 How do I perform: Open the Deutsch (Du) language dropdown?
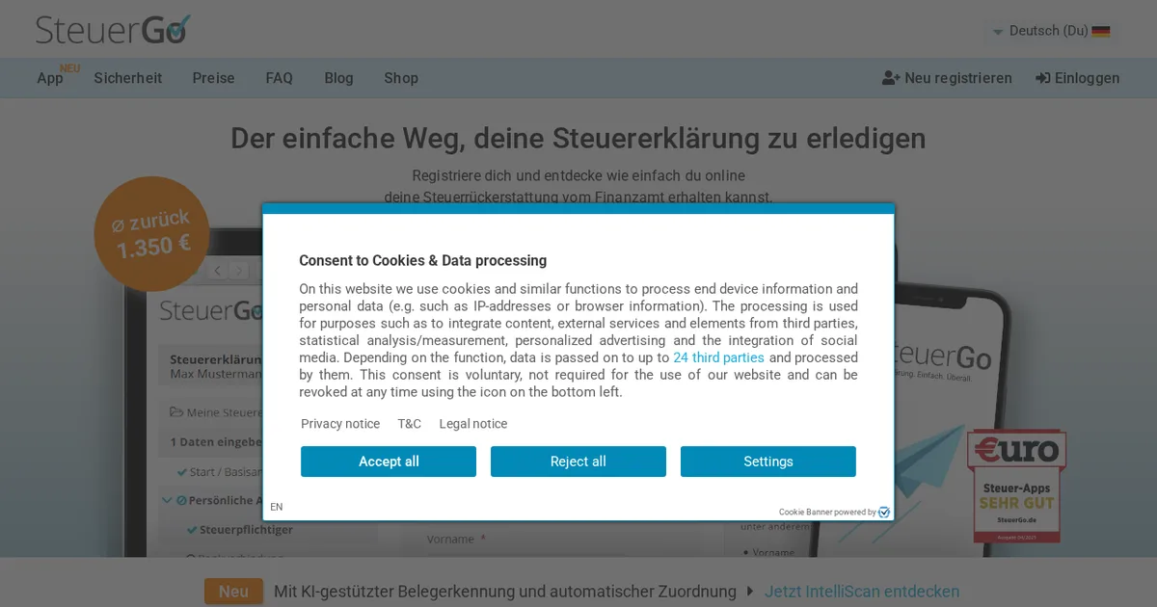1051,31
